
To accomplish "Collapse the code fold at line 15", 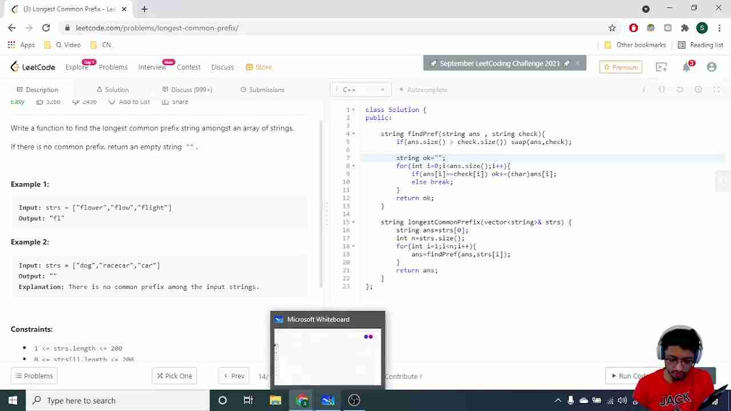I will coord(354,222).
